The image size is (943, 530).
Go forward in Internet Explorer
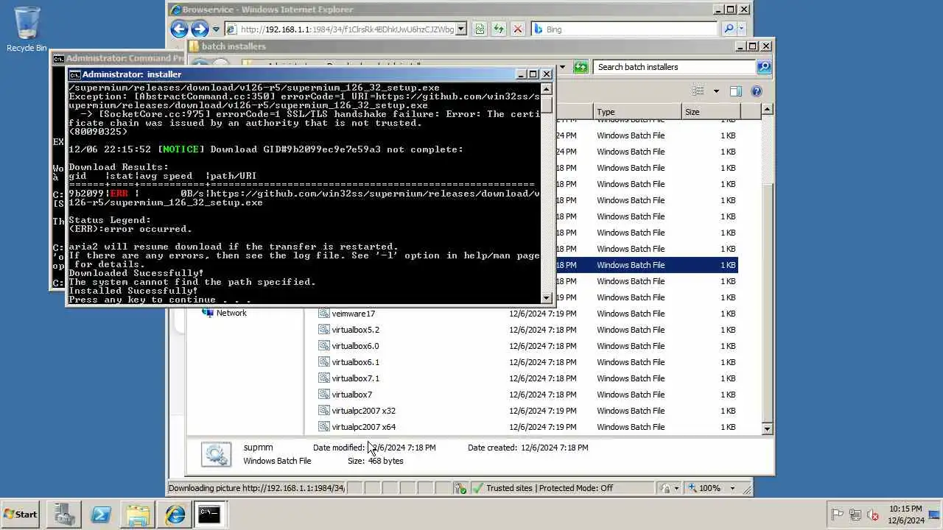[200, 29]
